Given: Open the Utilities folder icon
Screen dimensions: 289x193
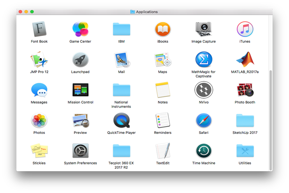Looking at the screenshot, I should (x=245, y=151).
